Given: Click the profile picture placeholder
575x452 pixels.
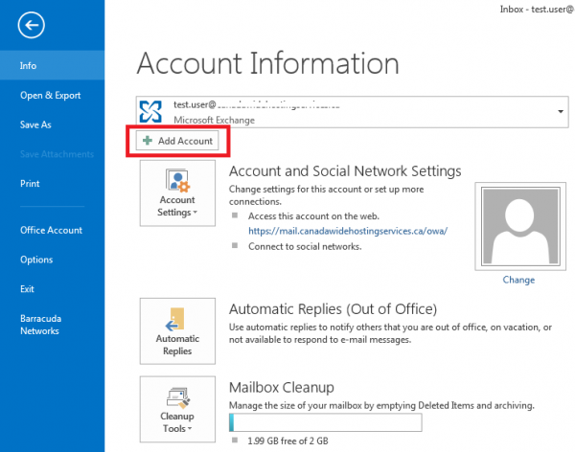Looking at the screenshot, I should point(520,226).
